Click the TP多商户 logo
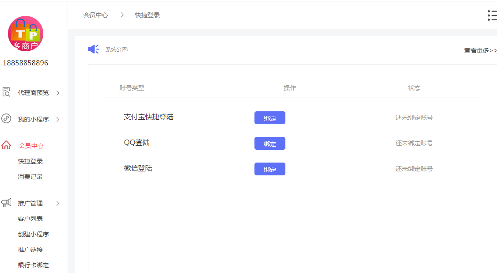 coord(25,34)
